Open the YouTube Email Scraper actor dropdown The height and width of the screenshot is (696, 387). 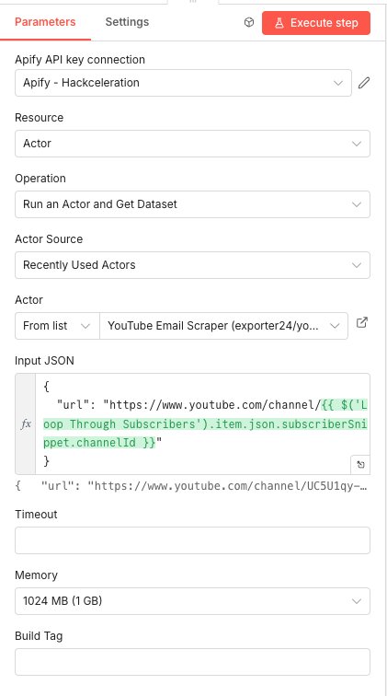[224, 326]
